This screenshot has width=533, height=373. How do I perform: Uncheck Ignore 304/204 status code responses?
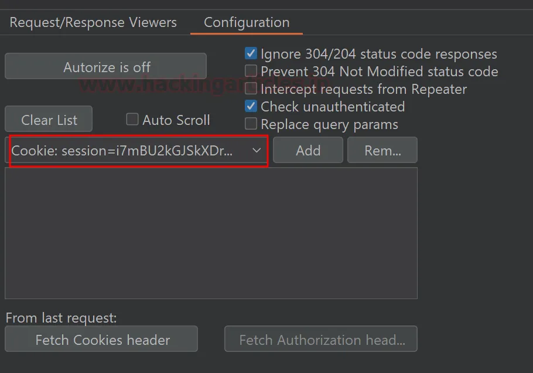coord(251,54)
